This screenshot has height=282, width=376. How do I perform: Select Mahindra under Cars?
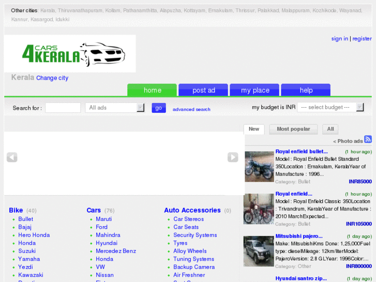108,235
